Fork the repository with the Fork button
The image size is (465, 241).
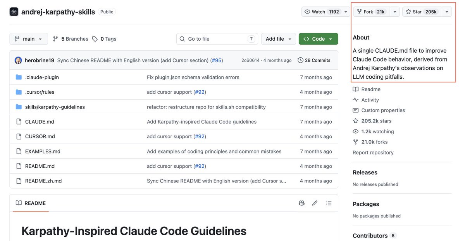click(371, 12)
